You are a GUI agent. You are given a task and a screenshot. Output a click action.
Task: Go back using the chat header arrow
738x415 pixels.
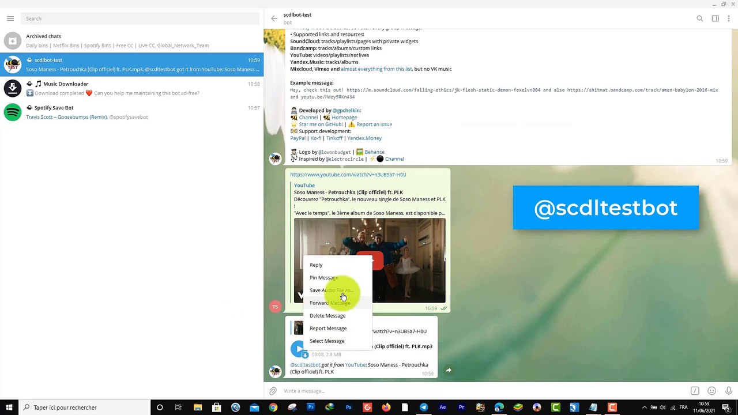(x=274, y=18)
